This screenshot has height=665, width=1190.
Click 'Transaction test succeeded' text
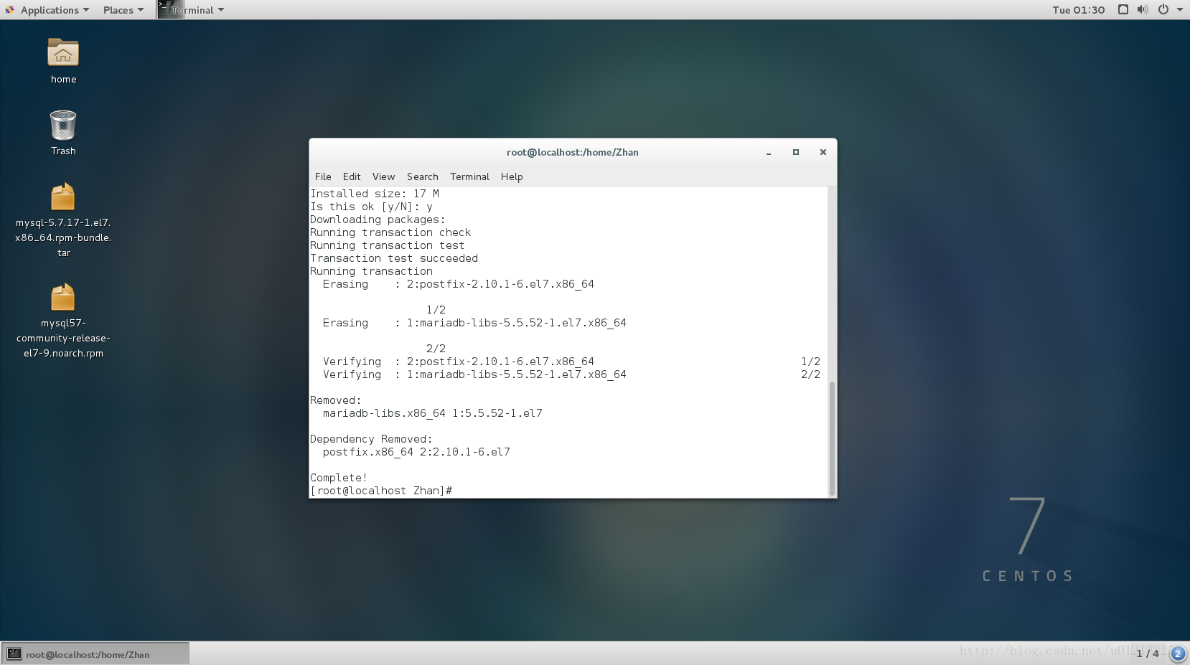[x=394, y=258]
